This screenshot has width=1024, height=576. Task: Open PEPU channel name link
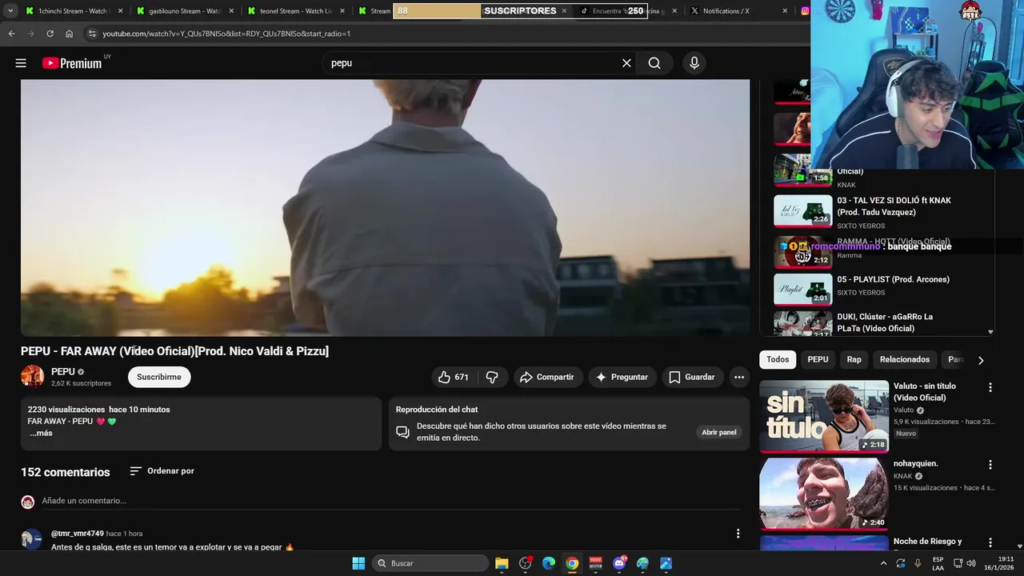(x=63, y=372)
